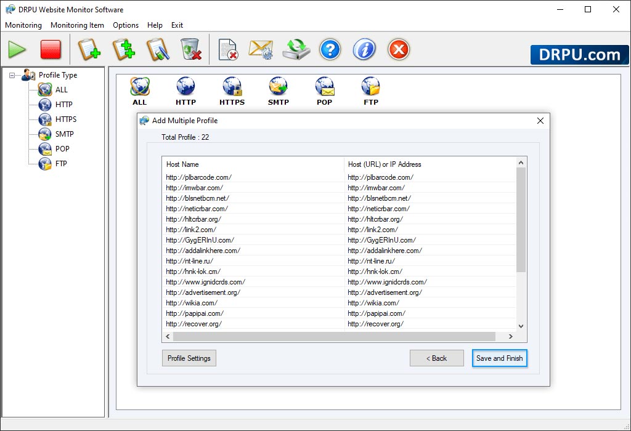Click the Host (URL) or IP Address column header
Viewport: 631px width, 431px height.
coord(430,164)
